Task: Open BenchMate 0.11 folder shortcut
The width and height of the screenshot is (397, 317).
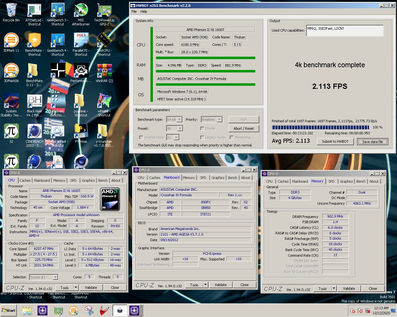Action: coord(34,75)
